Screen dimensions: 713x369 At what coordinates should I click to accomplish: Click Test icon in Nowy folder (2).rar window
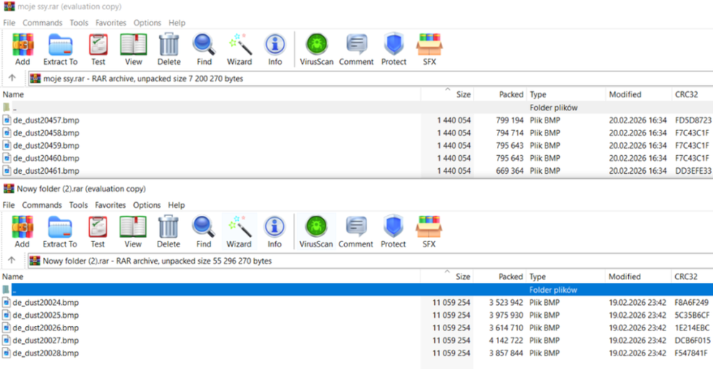tap(98, 231)
